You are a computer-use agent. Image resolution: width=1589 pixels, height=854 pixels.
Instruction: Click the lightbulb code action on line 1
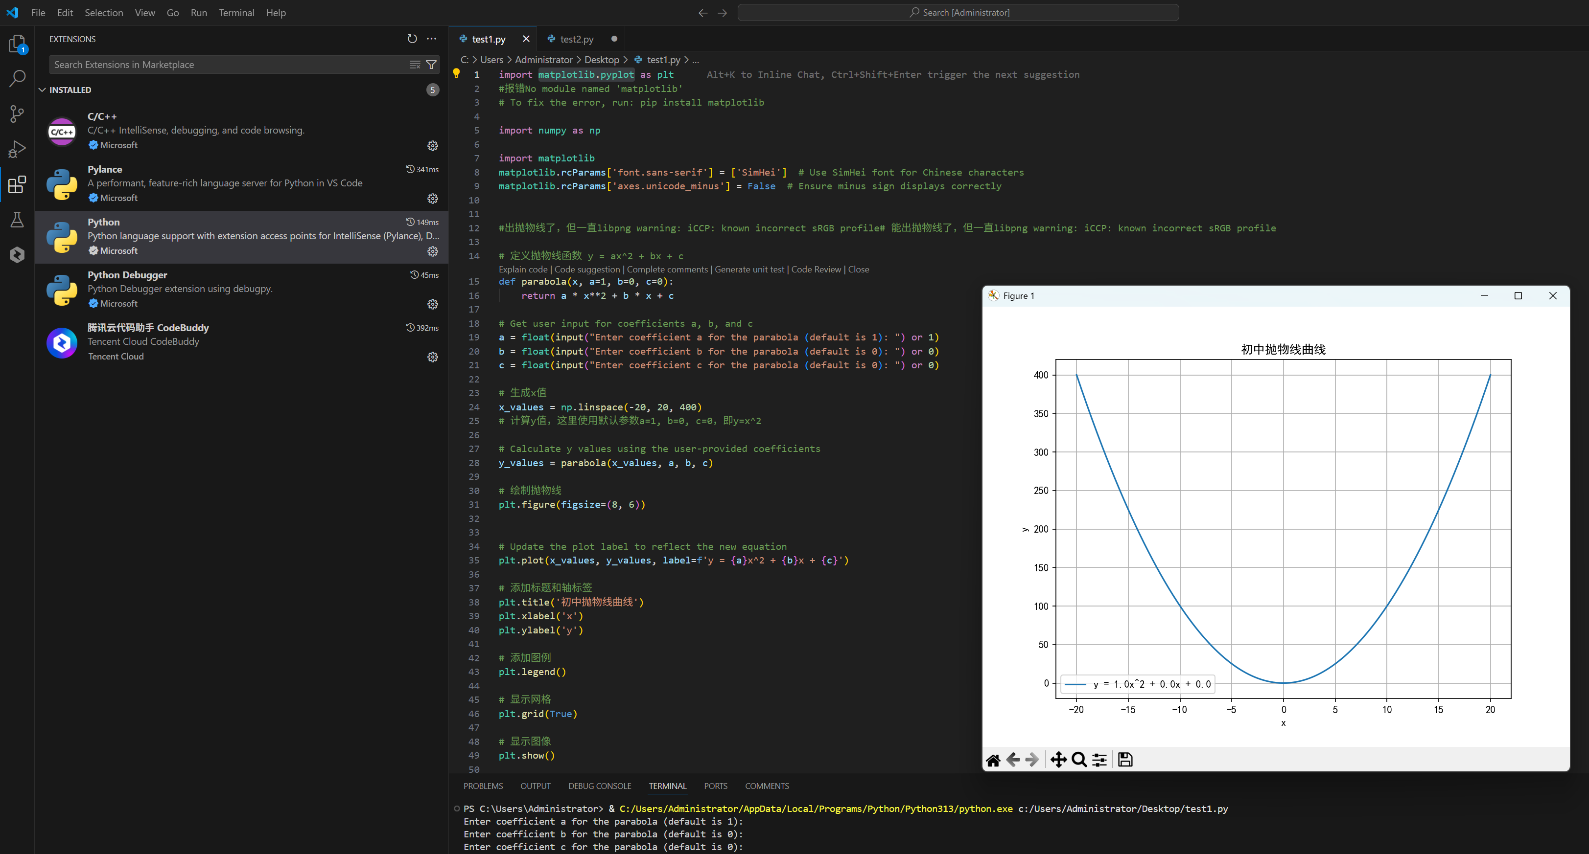tap(456, 74)
